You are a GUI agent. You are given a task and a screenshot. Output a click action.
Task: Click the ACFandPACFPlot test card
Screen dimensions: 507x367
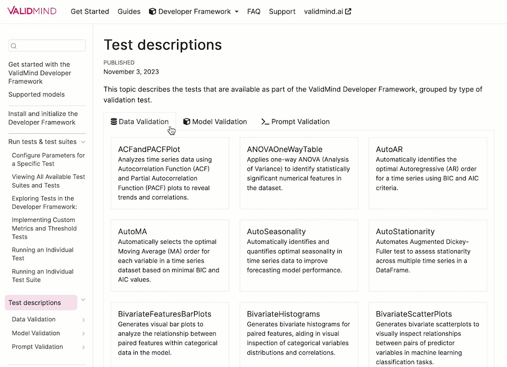(x=170, y=172)
